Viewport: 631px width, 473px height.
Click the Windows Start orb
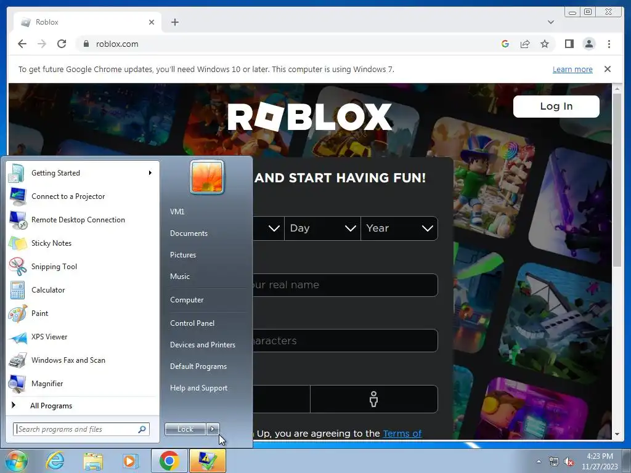16,461
